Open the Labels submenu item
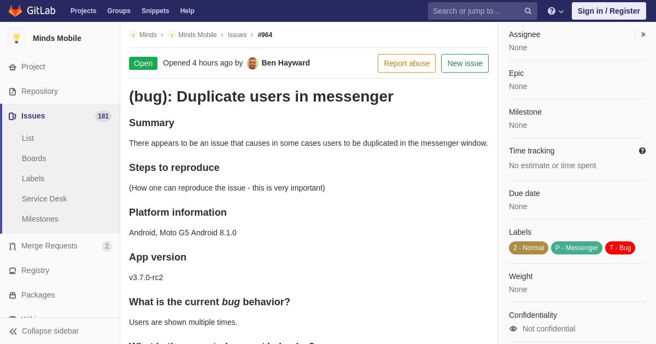656x344 pixels. [33, 179]
